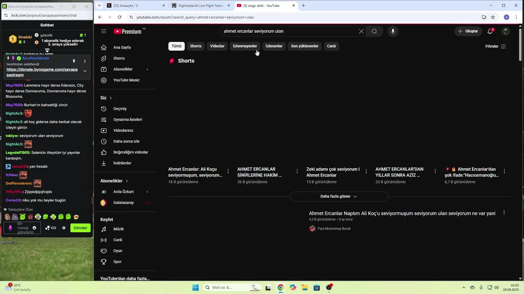The width and height of the screenshot is (524, 294).
Task: Select the Shorts filter chip
Action: click(196, 46)
